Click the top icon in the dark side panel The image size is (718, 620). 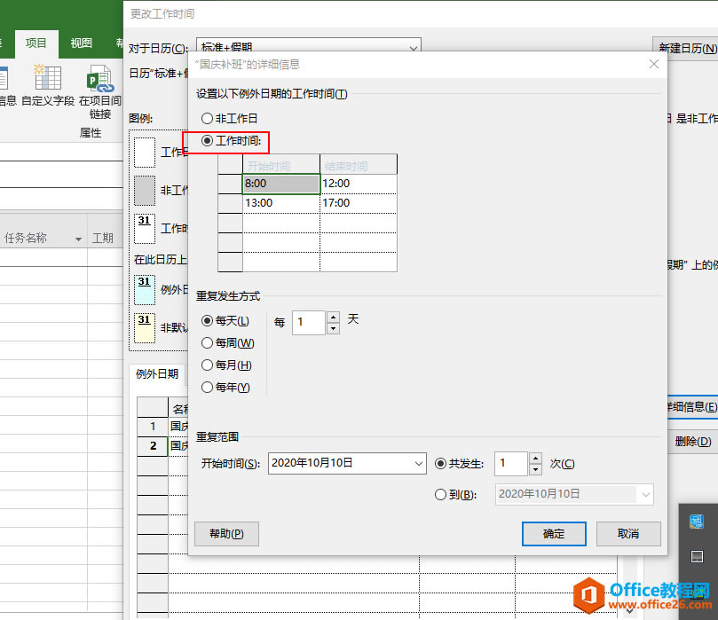point(697,522)
